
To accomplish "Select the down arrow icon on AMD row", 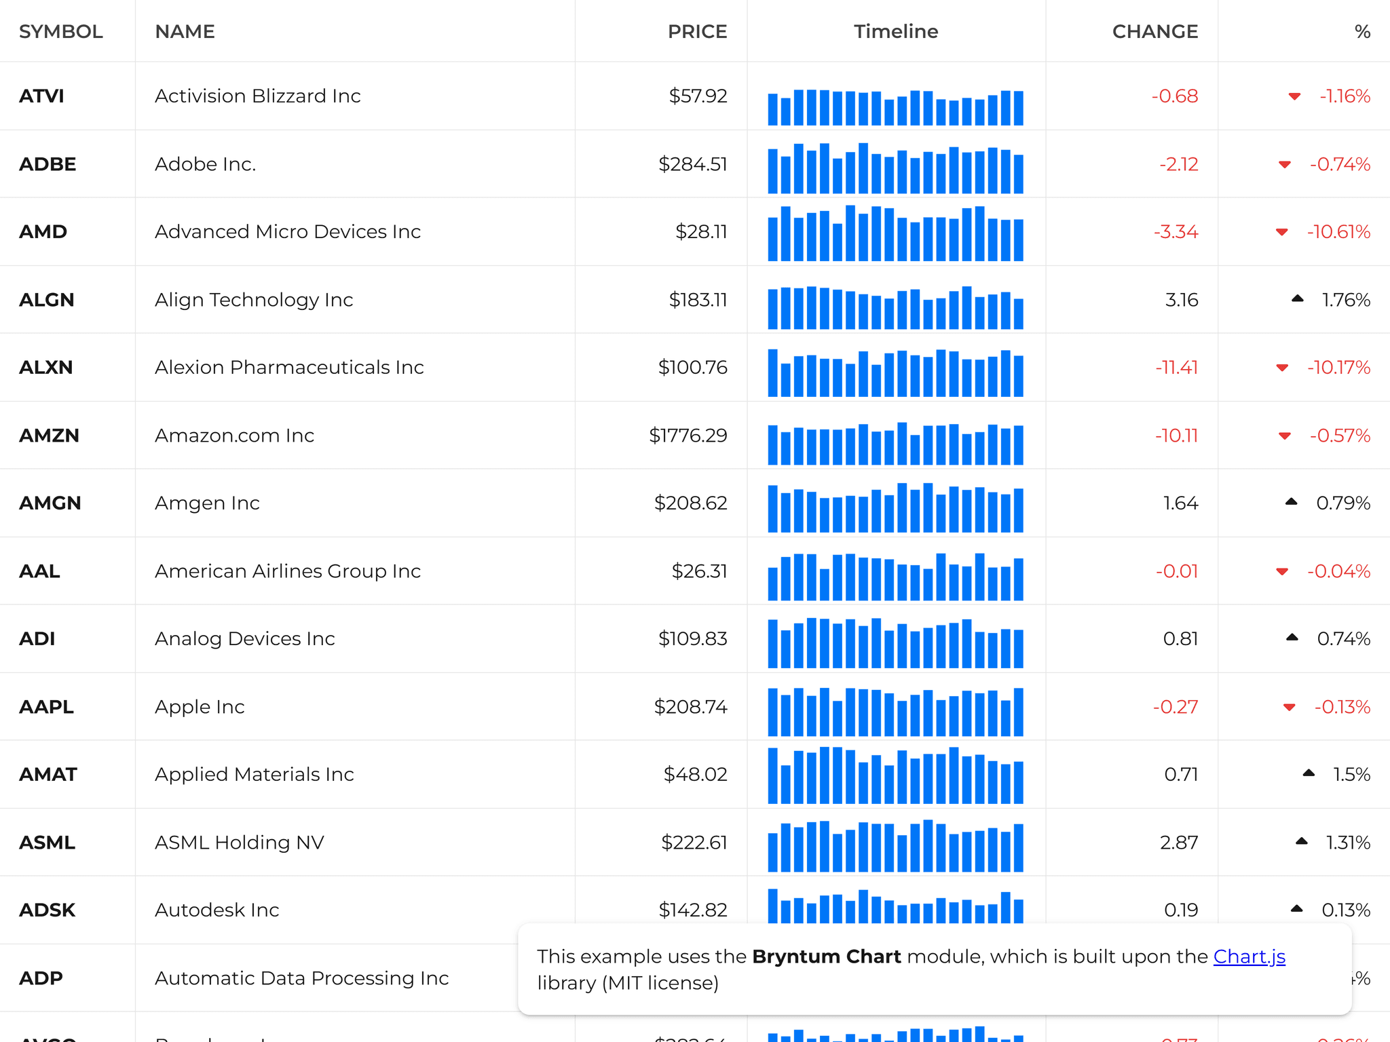I will coord(1282,231).
